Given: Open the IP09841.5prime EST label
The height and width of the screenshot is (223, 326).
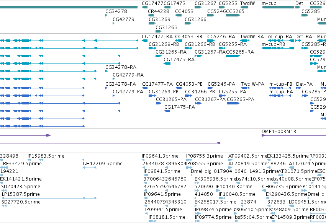Looking at the screenshot, I should (x=162, y=171).
